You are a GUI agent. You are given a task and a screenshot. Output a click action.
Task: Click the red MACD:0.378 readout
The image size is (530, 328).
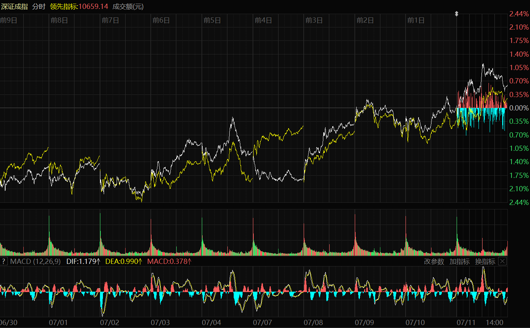coord(169,261)
